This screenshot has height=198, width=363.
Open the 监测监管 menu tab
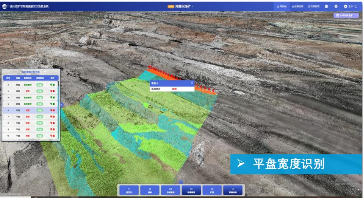click(297, 6)
